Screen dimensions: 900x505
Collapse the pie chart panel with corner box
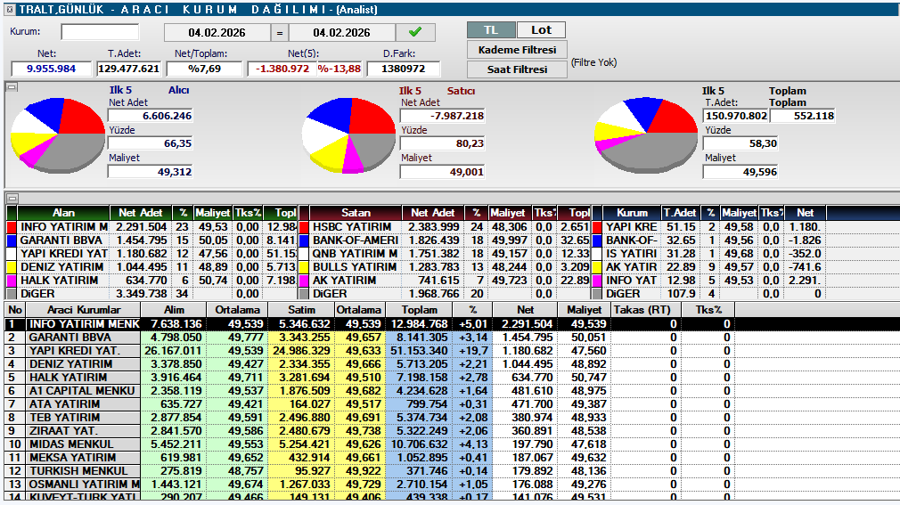tap(11, 87)
